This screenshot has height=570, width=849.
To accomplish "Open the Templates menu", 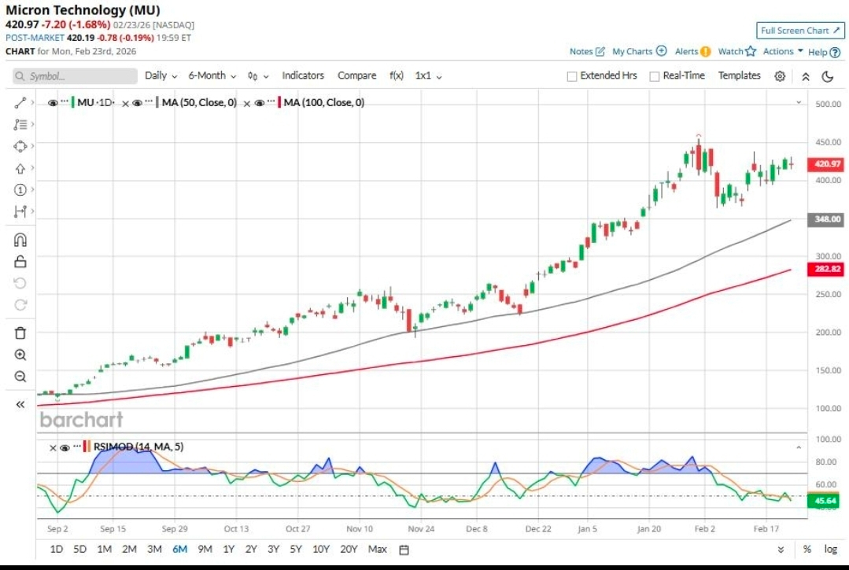I will [x=739, y=75].
